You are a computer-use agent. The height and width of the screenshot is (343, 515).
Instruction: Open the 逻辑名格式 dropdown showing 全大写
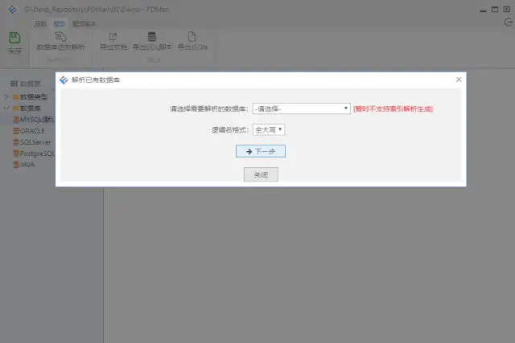pos(269,129)
